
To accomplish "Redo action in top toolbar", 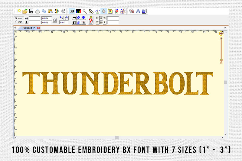I will pos(63,11).
